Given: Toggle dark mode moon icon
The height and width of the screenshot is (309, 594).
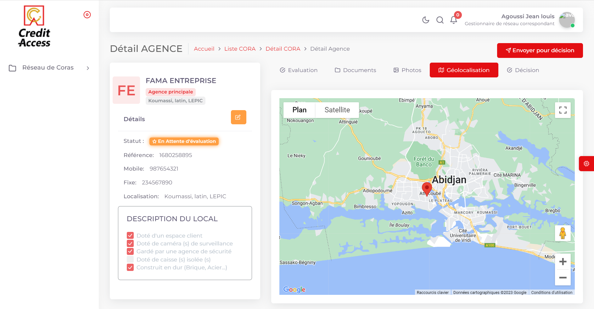Looking at the screenshot, I should tap(426, 20).
